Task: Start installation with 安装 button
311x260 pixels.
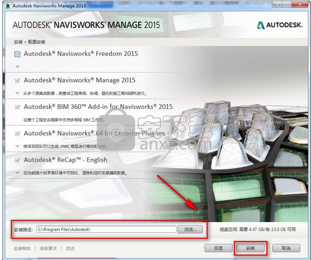Action: point(250,248)
